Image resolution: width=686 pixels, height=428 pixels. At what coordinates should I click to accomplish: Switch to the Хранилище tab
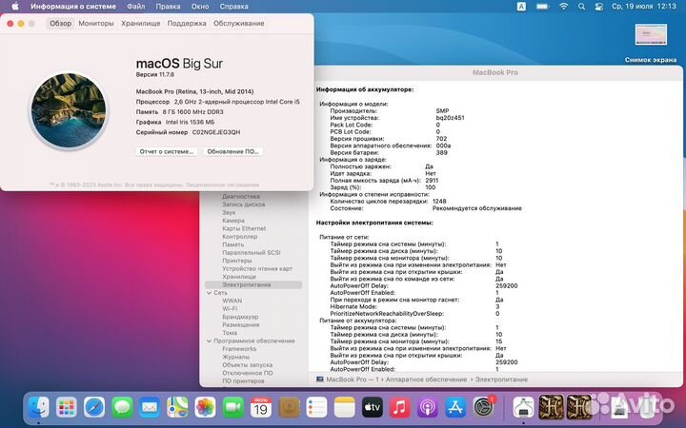point(140,23)
